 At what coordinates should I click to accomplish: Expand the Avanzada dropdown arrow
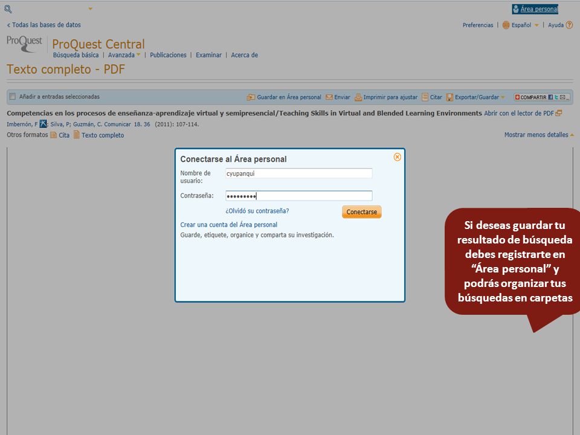pos(138,55)
